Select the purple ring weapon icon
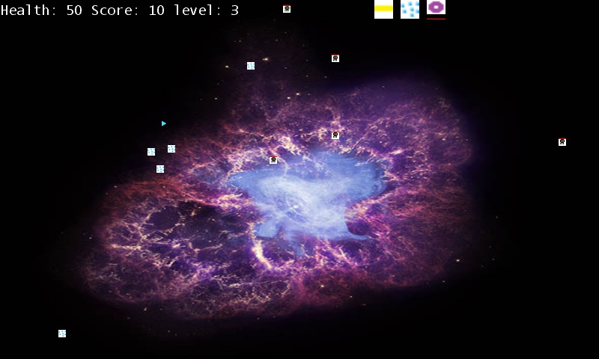 coord(436,7)
